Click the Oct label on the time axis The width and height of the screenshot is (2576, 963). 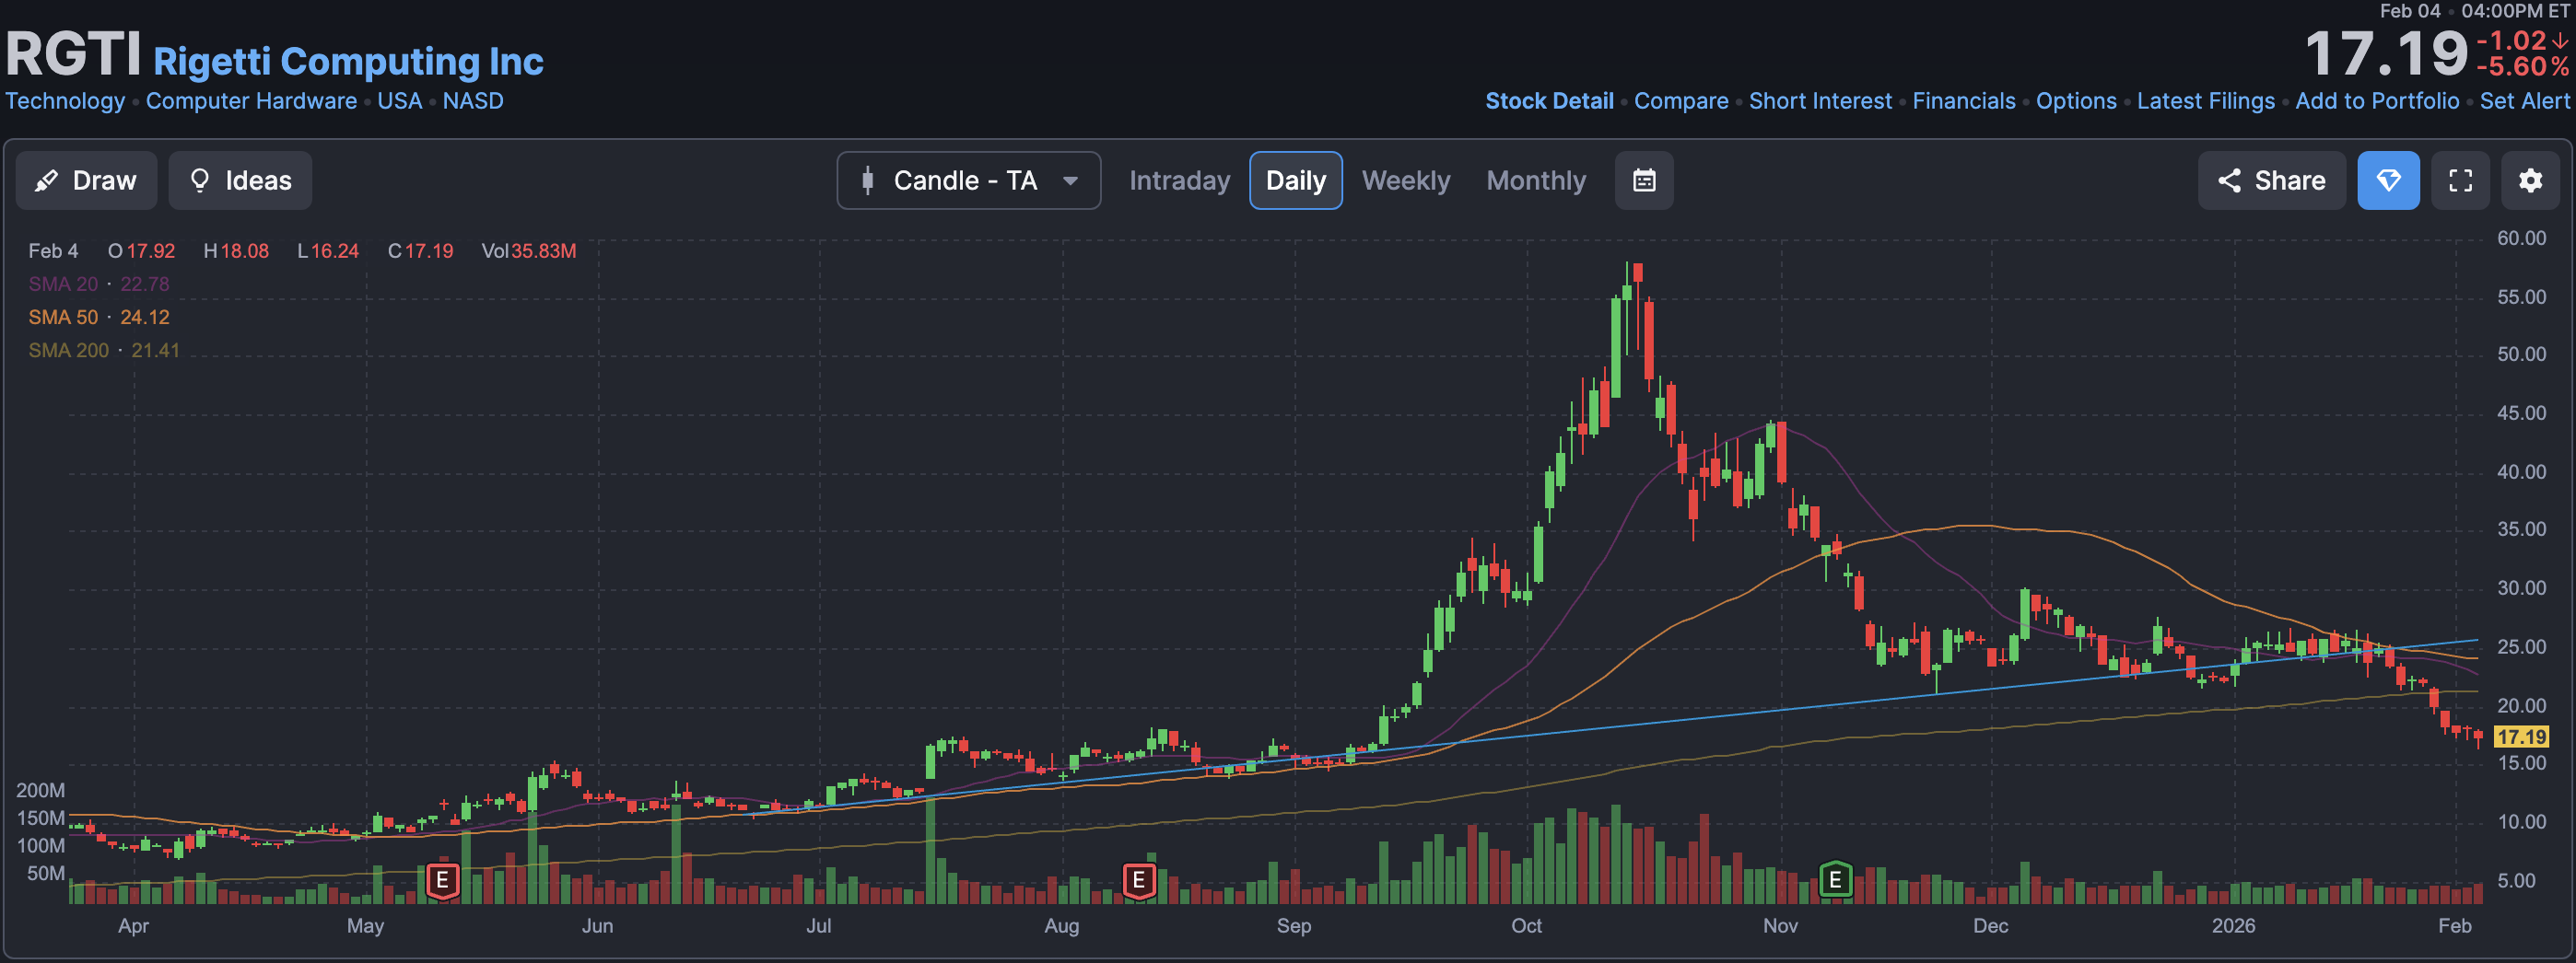[x=1526, y=925]
